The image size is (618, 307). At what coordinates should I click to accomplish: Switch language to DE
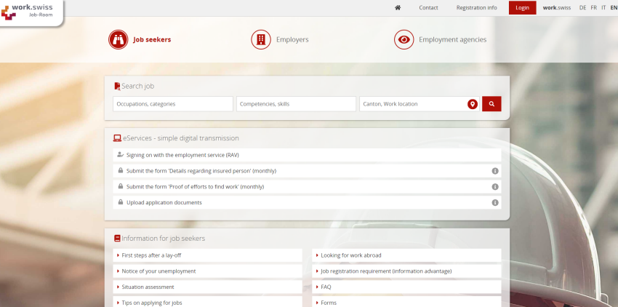(582, 8)
